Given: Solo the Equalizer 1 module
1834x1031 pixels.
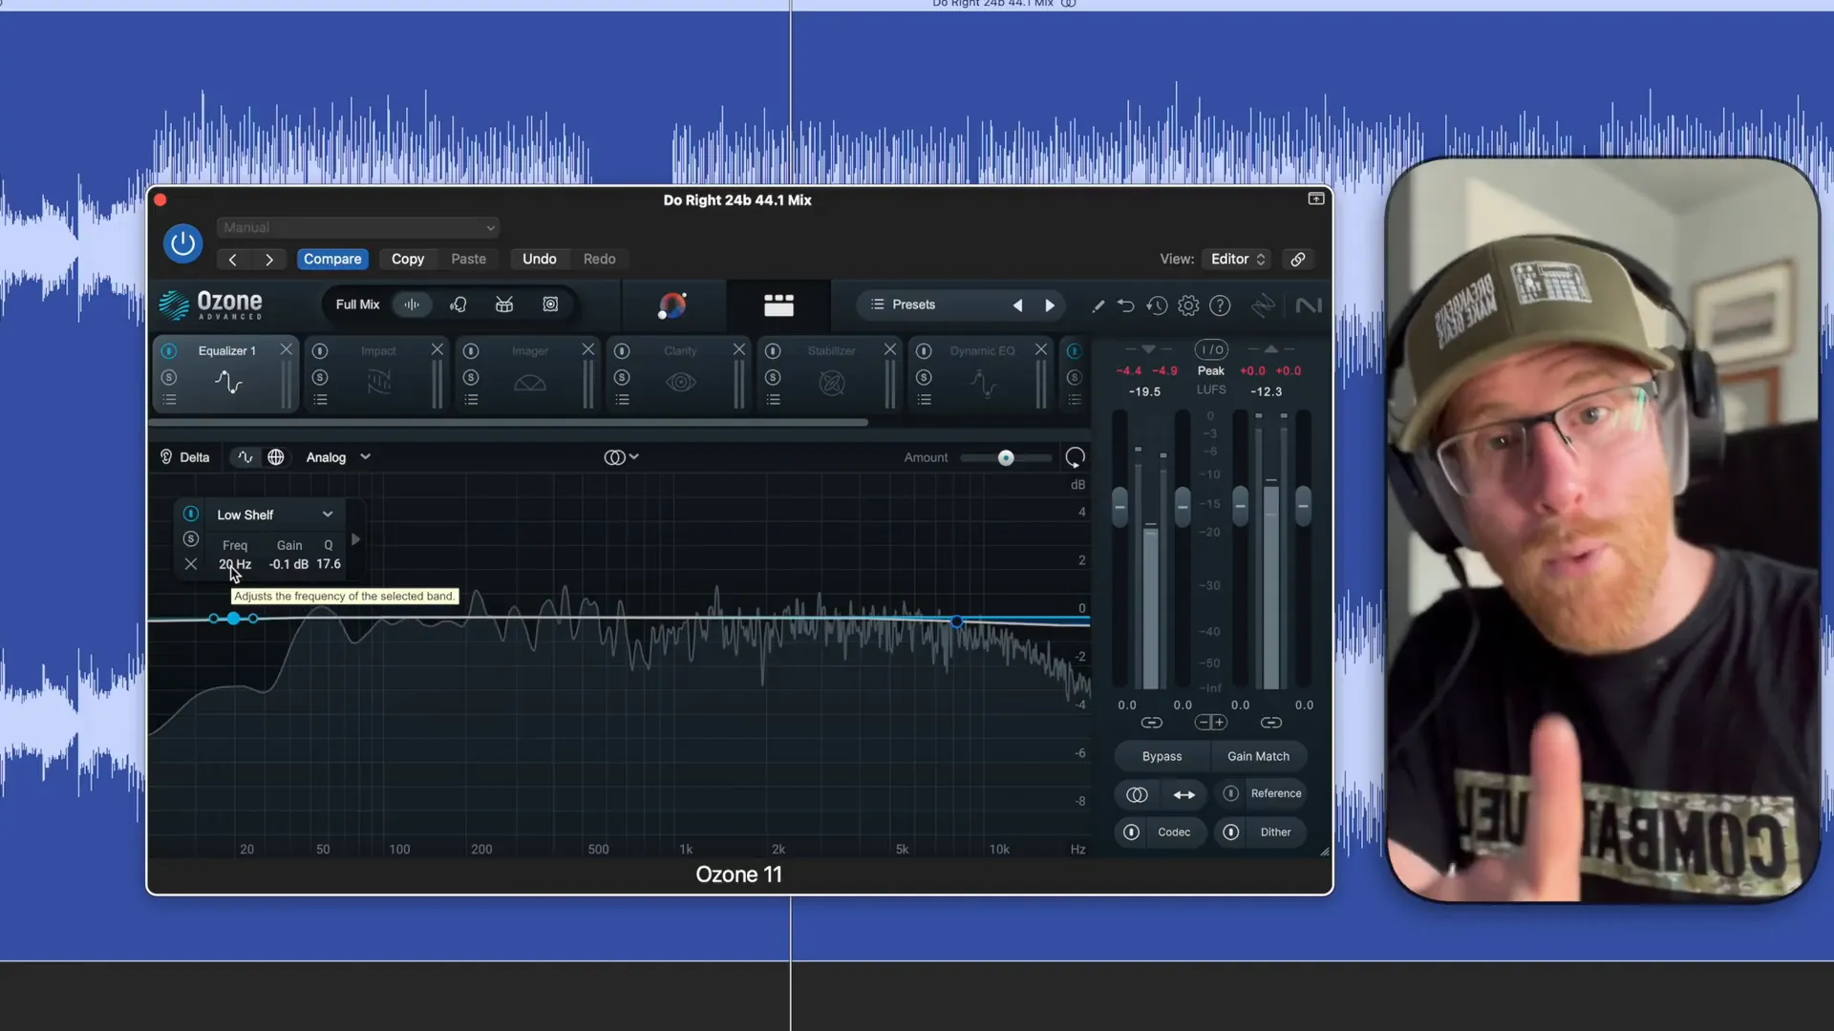Looking at the screenshot, I should (169, 378).
